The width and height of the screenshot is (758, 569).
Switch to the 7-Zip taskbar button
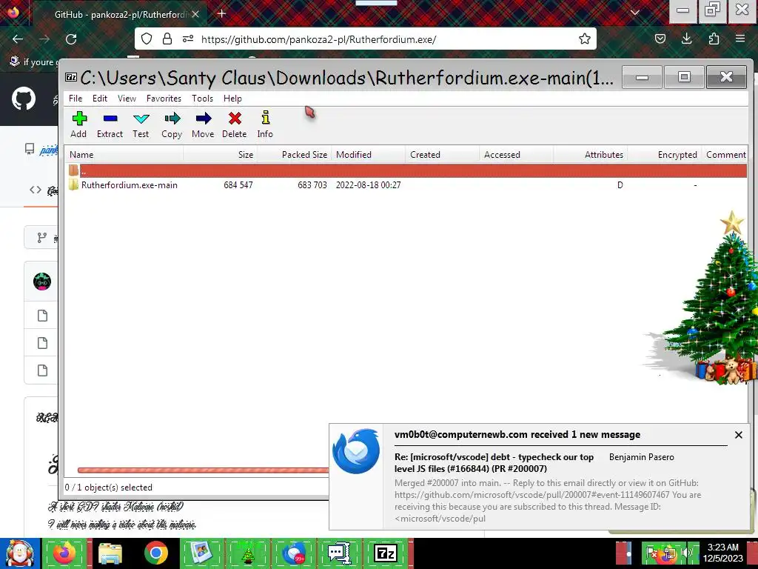point(385,553)
